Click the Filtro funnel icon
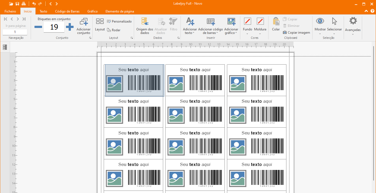This screenshot has width=376, height=193. 173,22
